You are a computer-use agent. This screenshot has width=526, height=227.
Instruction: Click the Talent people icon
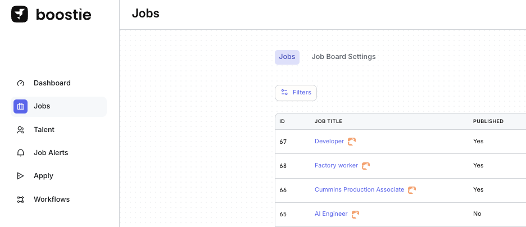pyautogui.click(x=21, y=130)
